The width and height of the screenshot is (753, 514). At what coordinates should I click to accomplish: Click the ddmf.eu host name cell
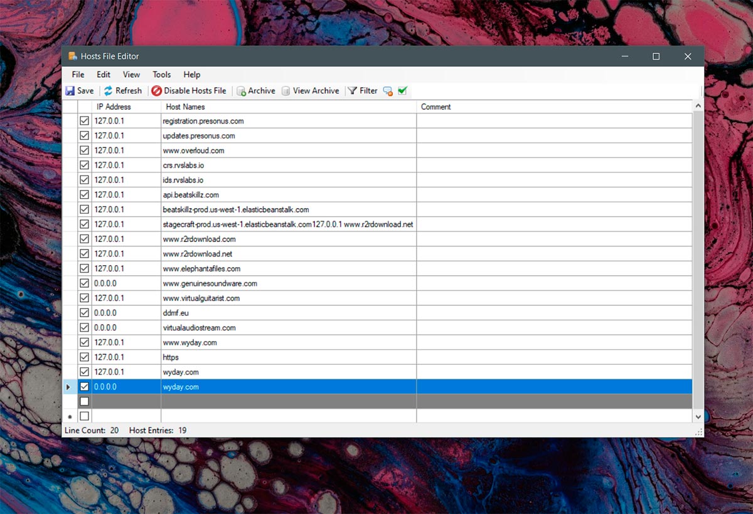pyautogui.click(x=289, y=313)
